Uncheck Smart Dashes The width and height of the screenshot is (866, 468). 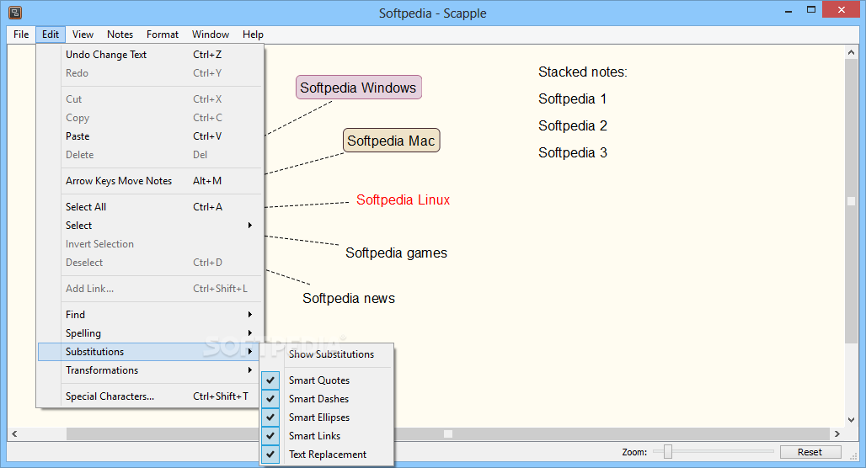click(327, 399)
